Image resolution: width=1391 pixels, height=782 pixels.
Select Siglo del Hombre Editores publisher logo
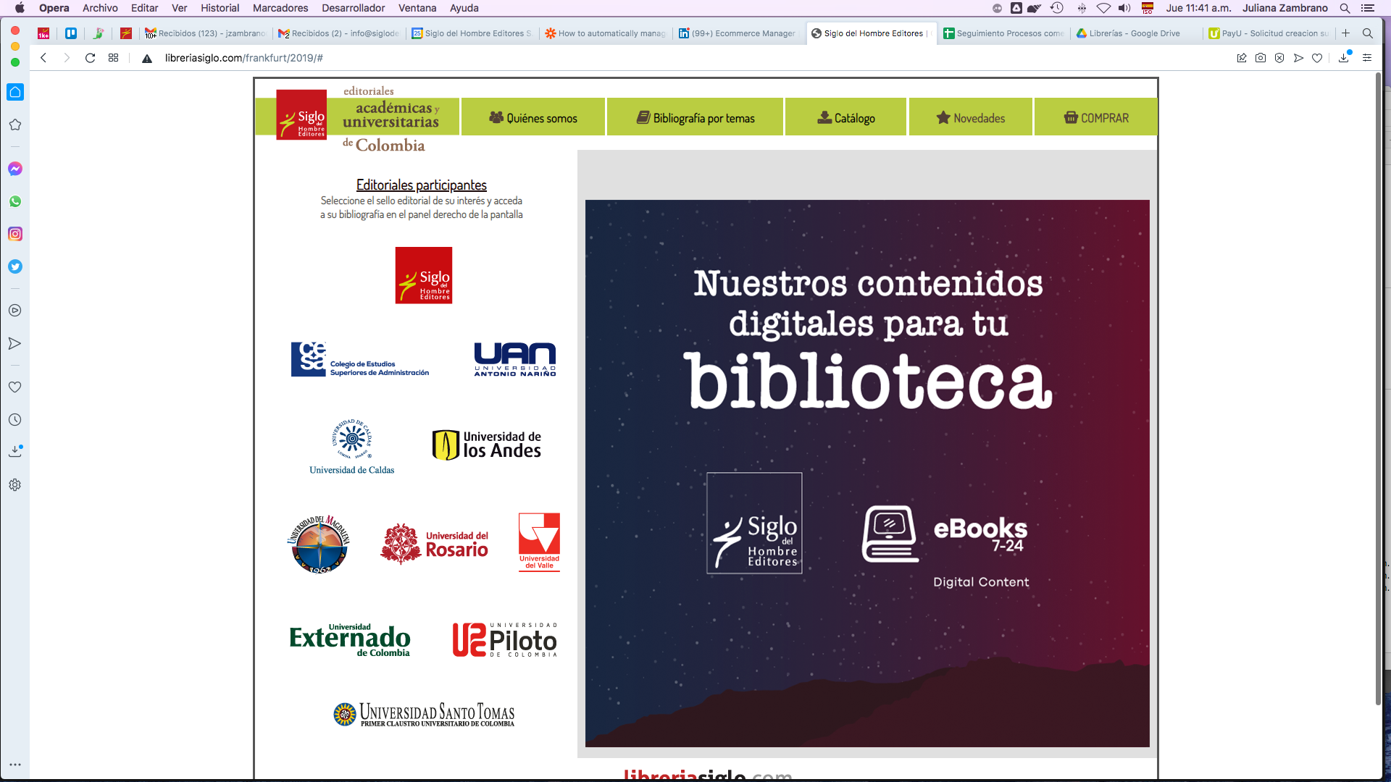tap(424, 275)
